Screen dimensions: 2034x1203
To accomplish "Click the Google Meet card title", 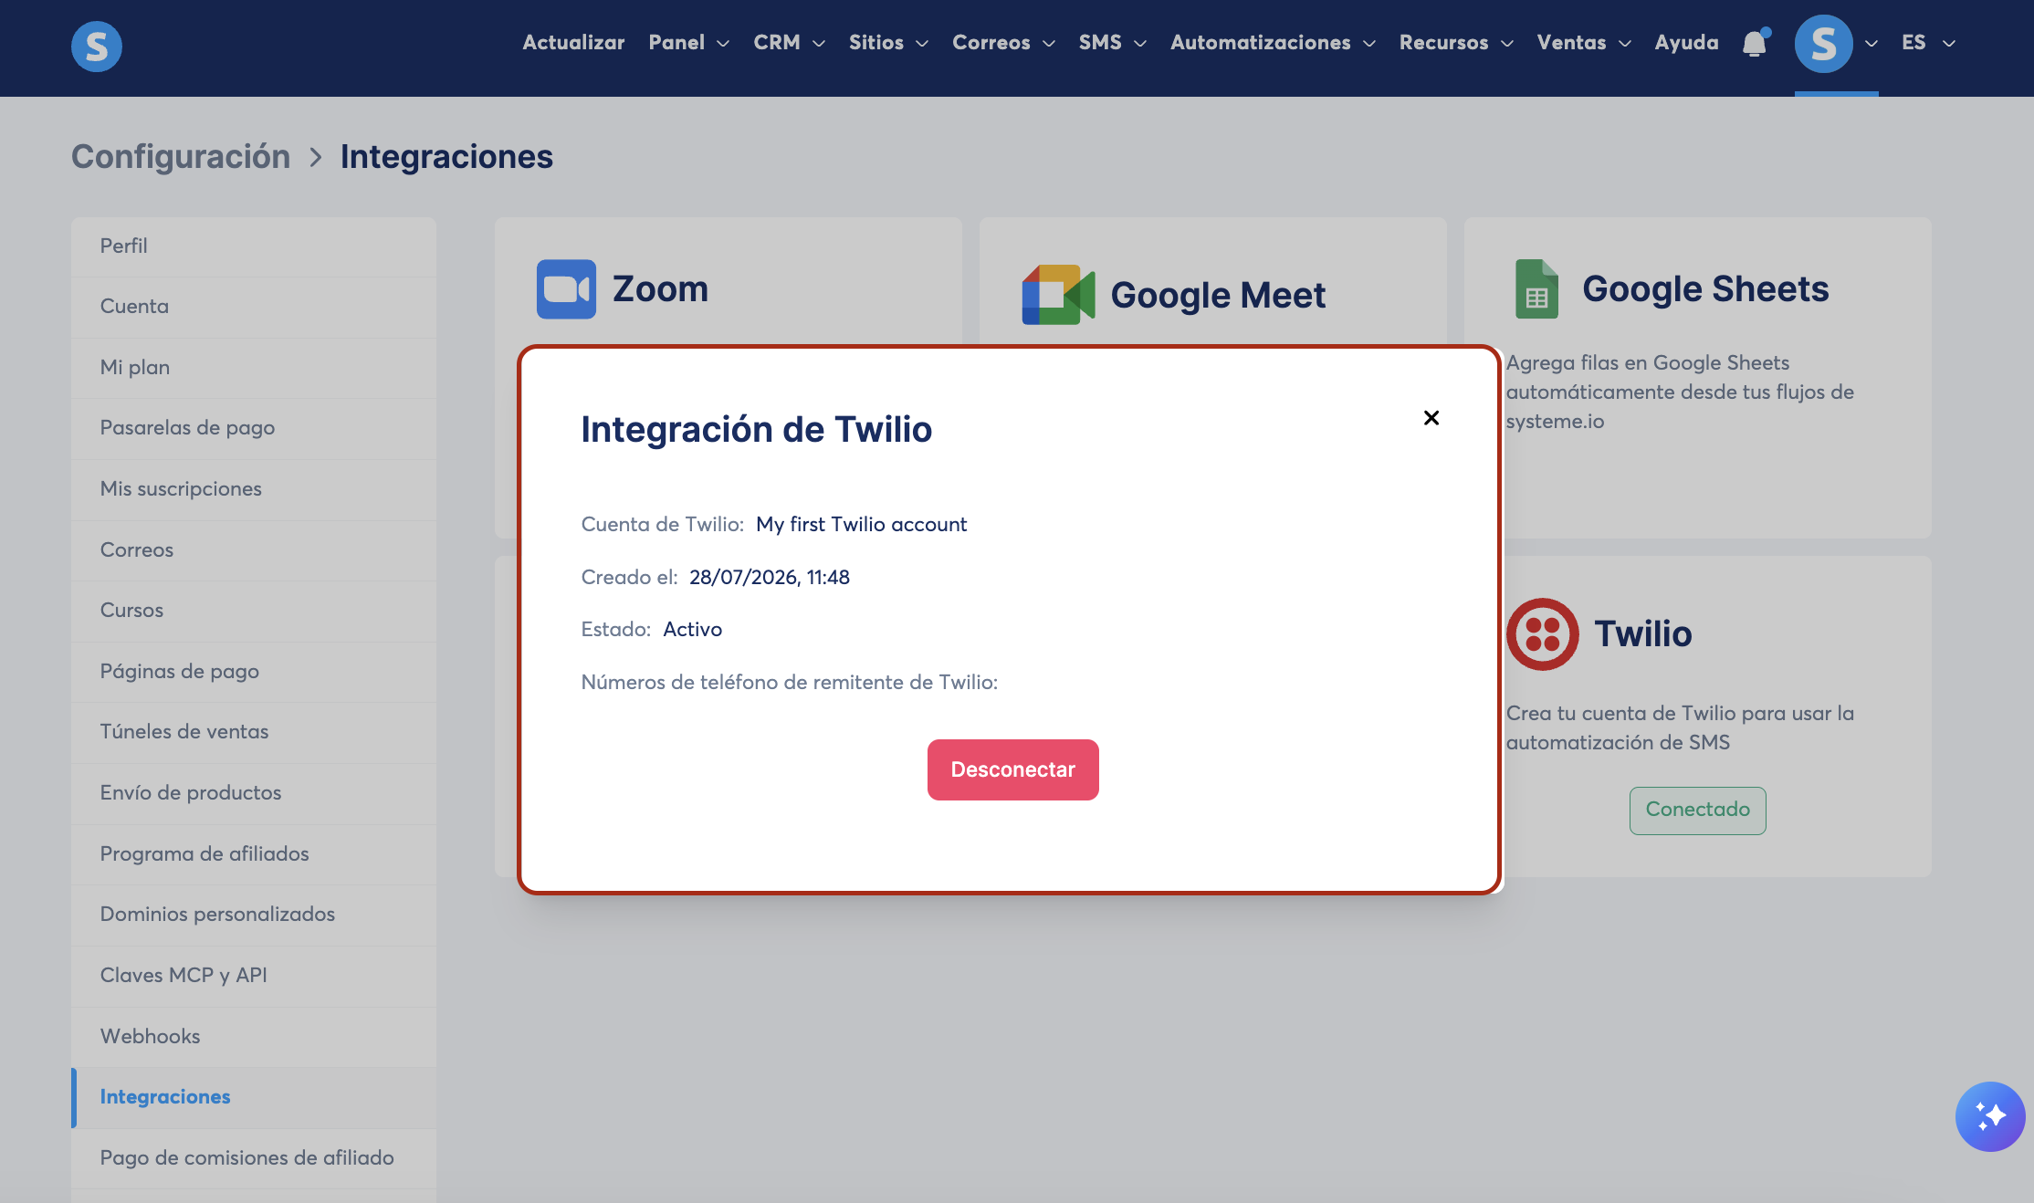I will [x=1218, y=295].
